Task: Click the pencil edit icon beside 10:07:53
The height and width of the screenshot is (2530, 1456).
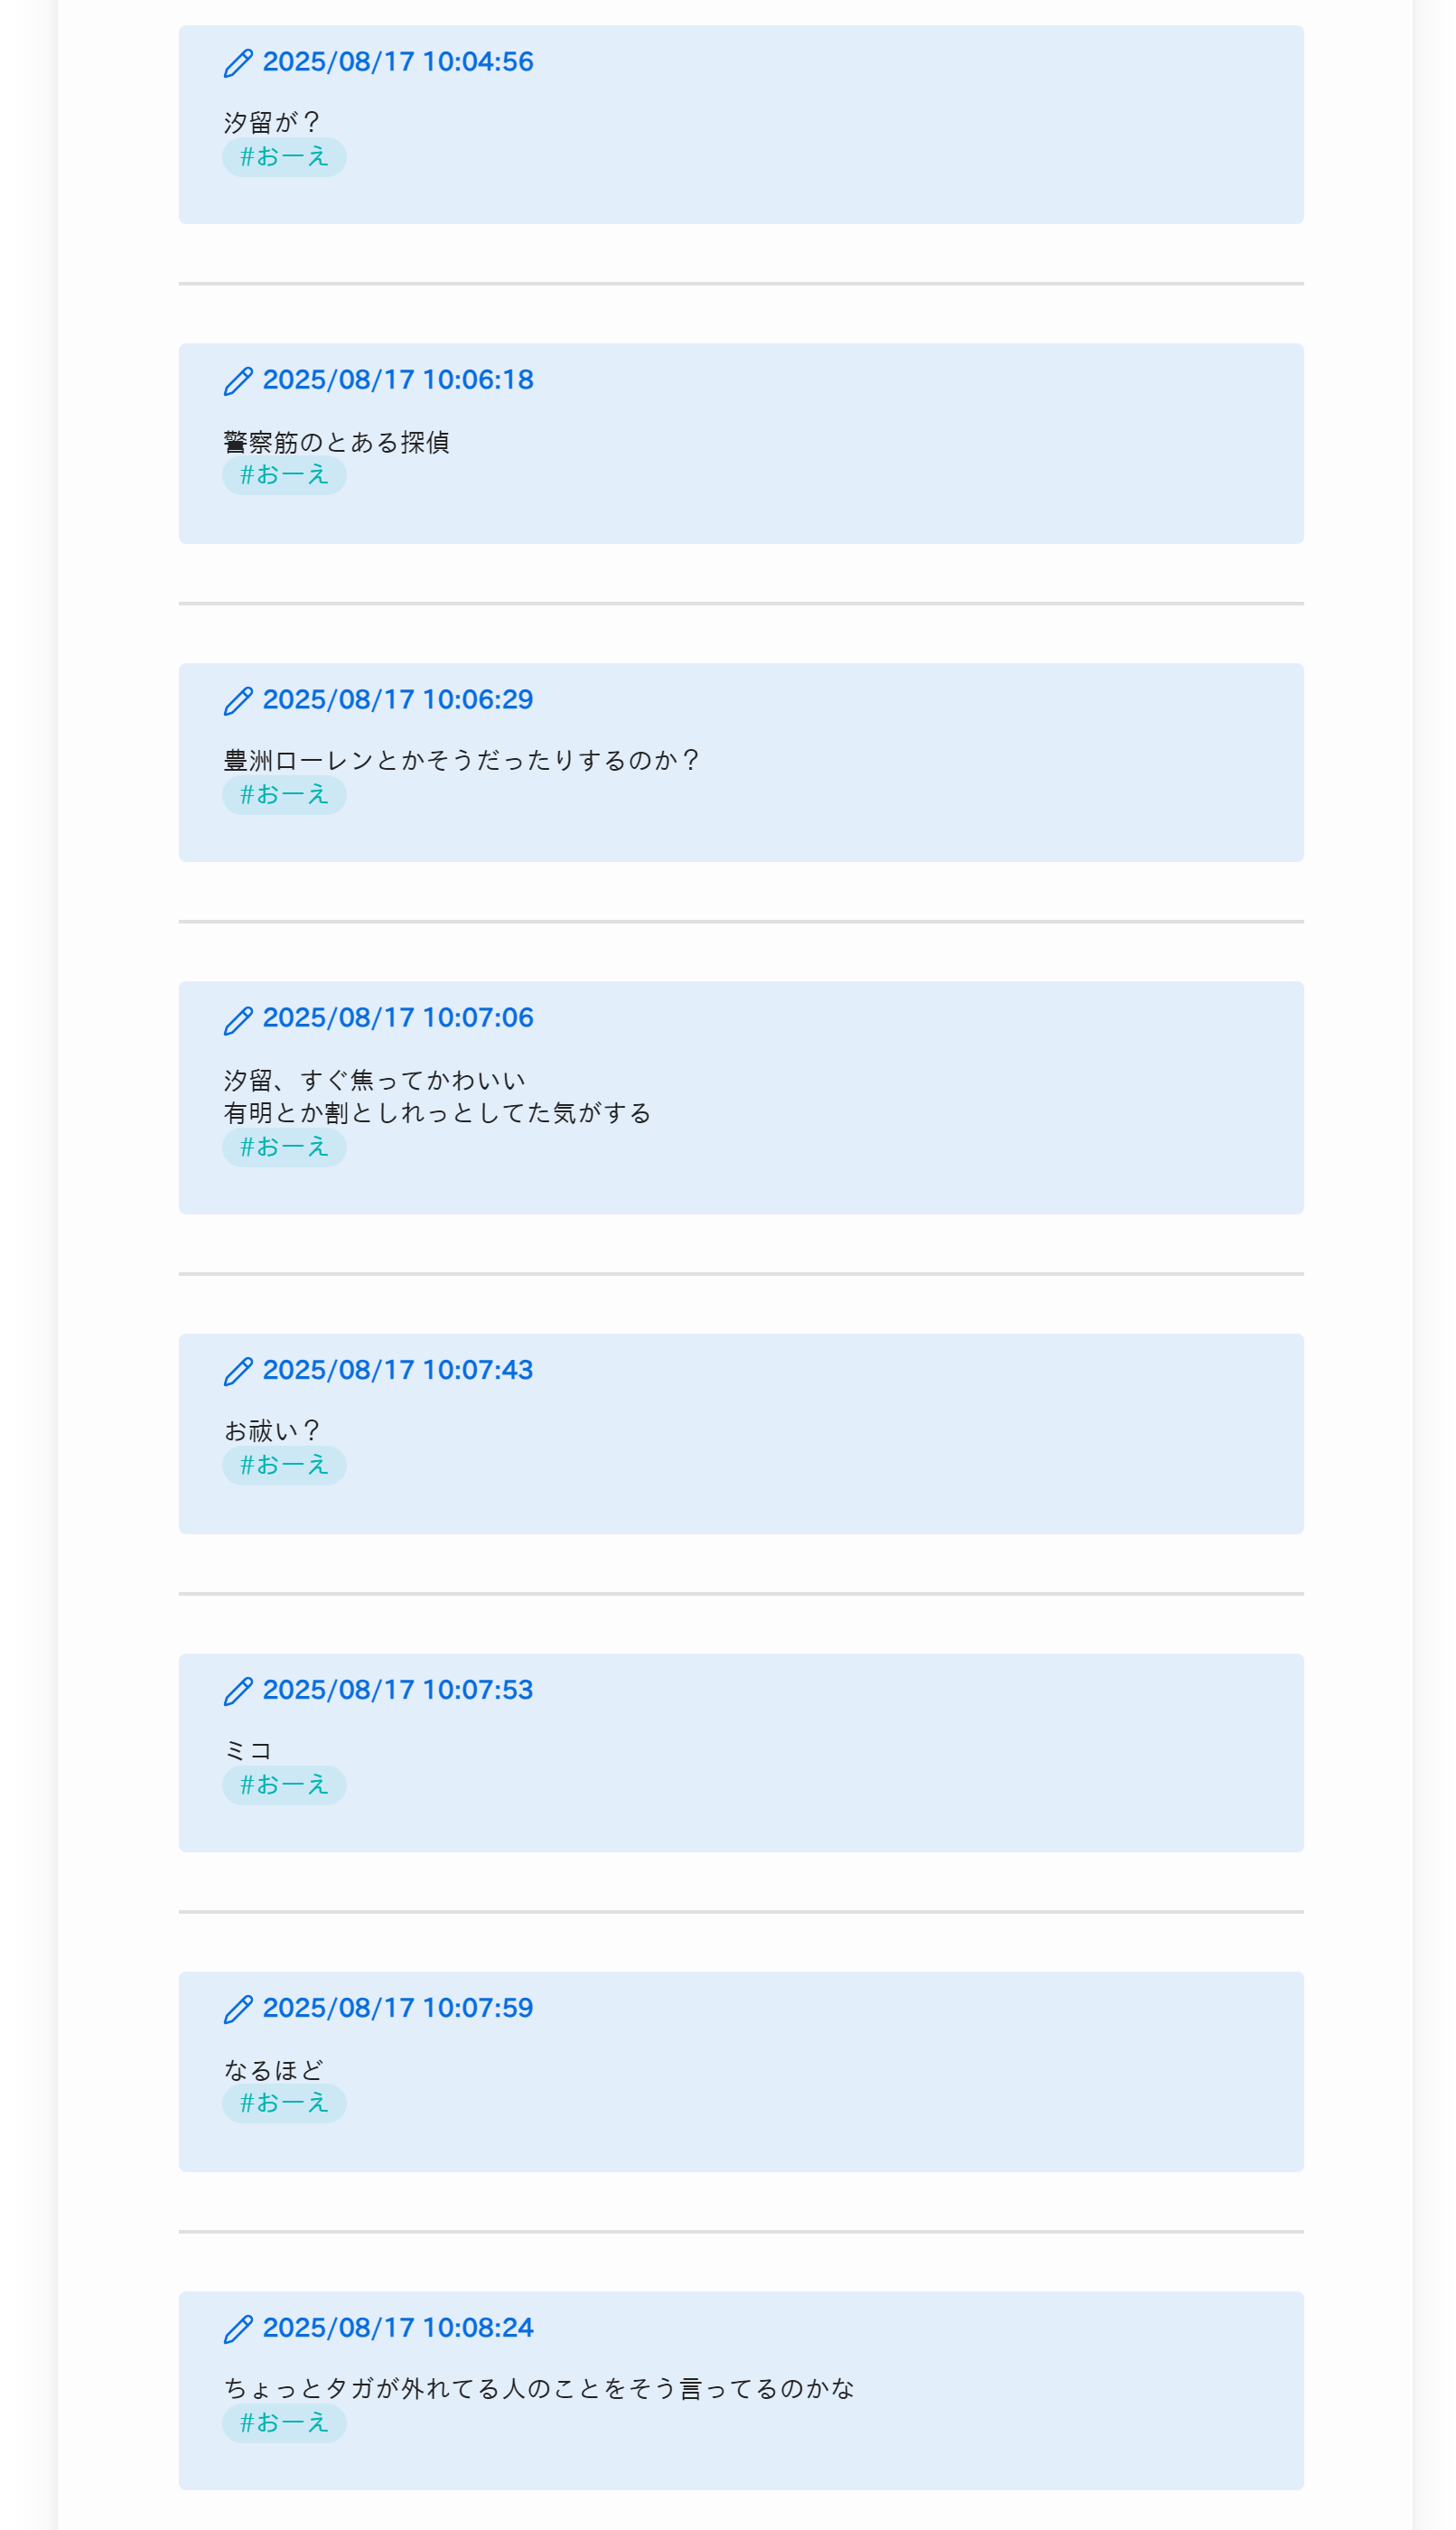Action: [238, 1691]
